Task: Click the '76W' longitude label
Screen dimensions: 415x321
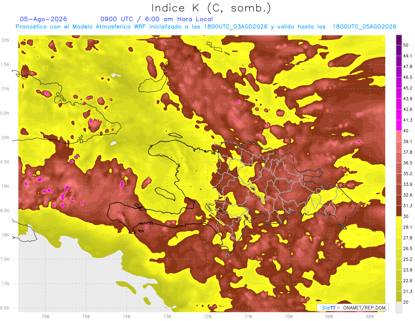Action: click(x=45, y=316)
